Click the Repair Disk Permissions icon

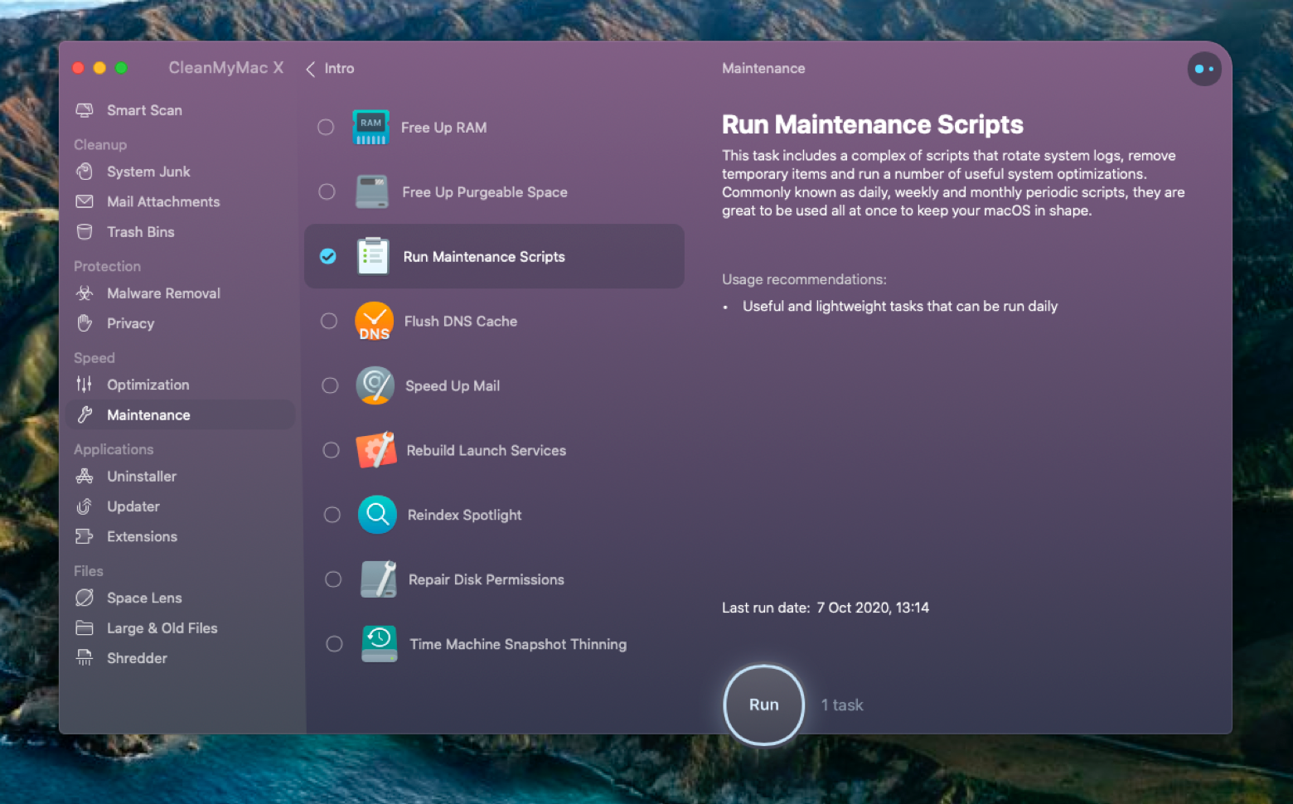[379, 579]
